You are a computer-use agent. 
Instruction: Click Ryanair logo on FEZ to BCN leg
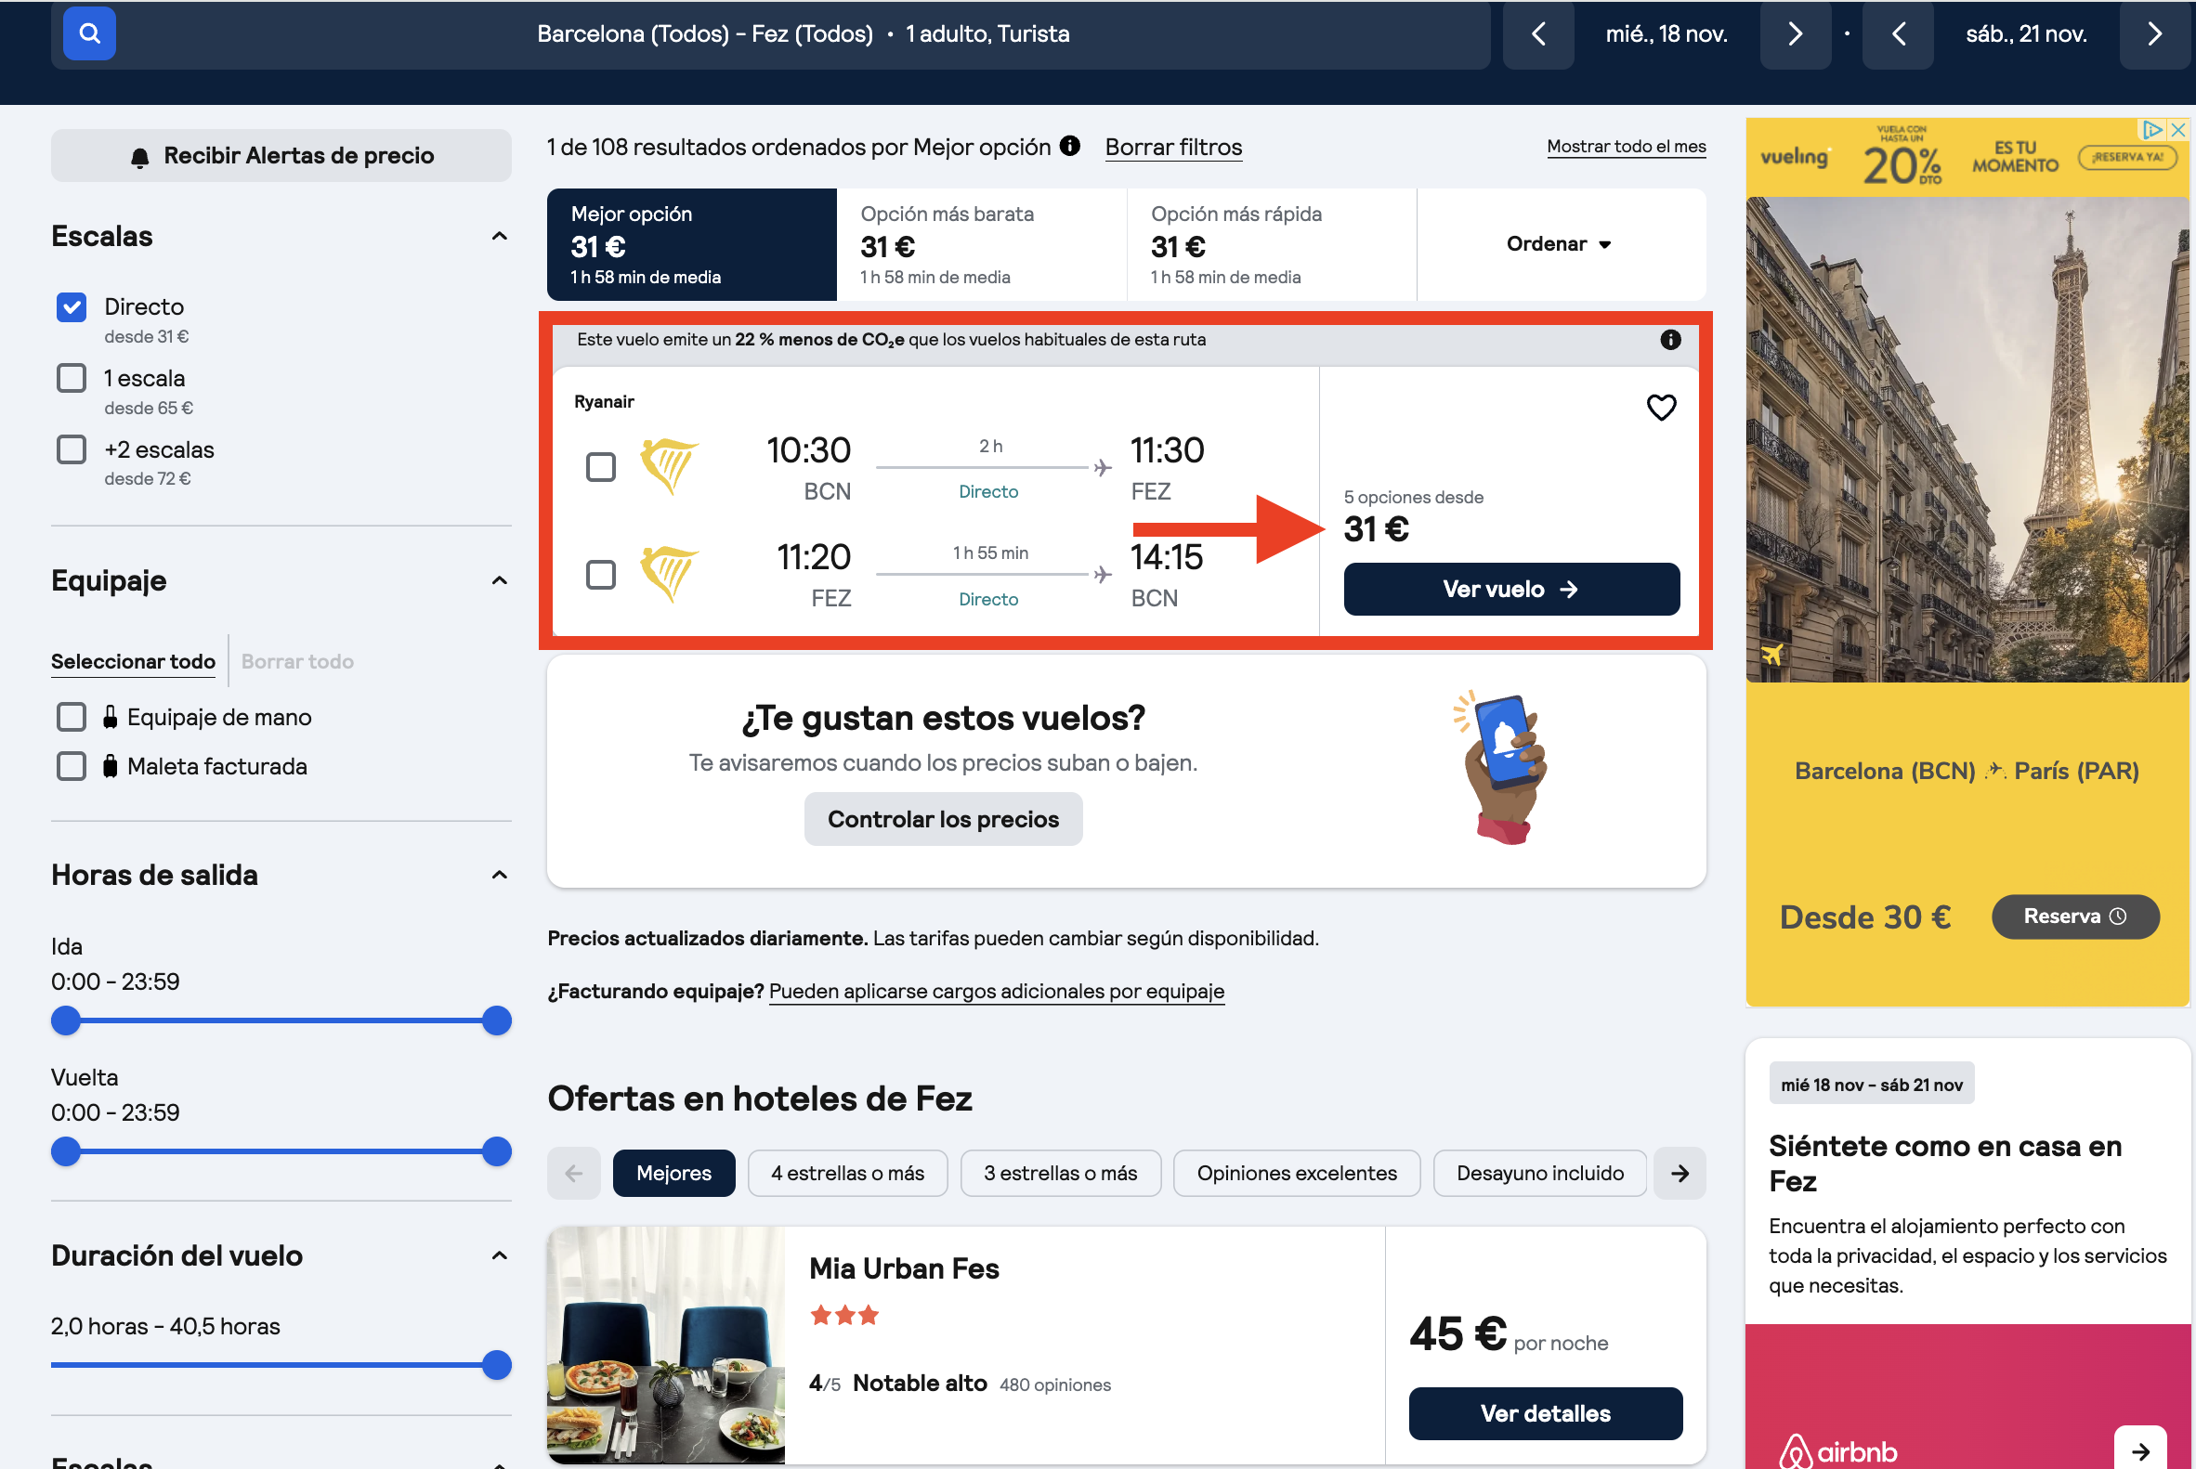point(669,573)
